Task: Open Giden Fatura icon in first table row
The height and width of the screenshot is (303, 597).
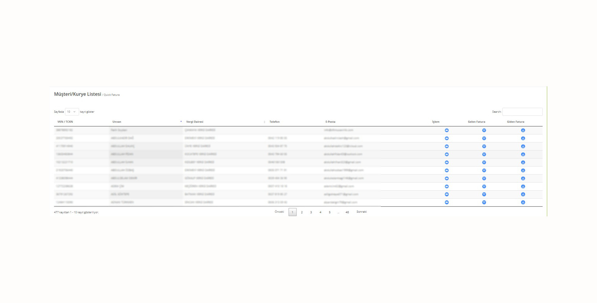Action: pyautogui.click(x=523, y=130)
